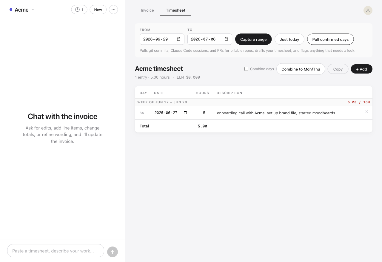Click the Total 5.00 value
Screen dimensions: 382x262
[x=202, y=126]
